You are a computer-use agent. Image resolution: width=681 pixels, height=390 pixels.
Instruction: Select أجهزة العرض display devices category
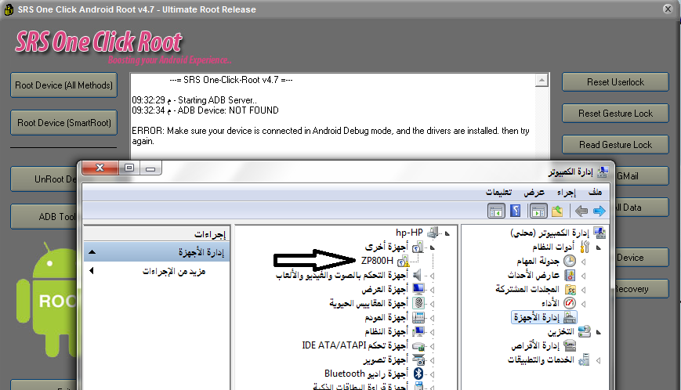384,289
